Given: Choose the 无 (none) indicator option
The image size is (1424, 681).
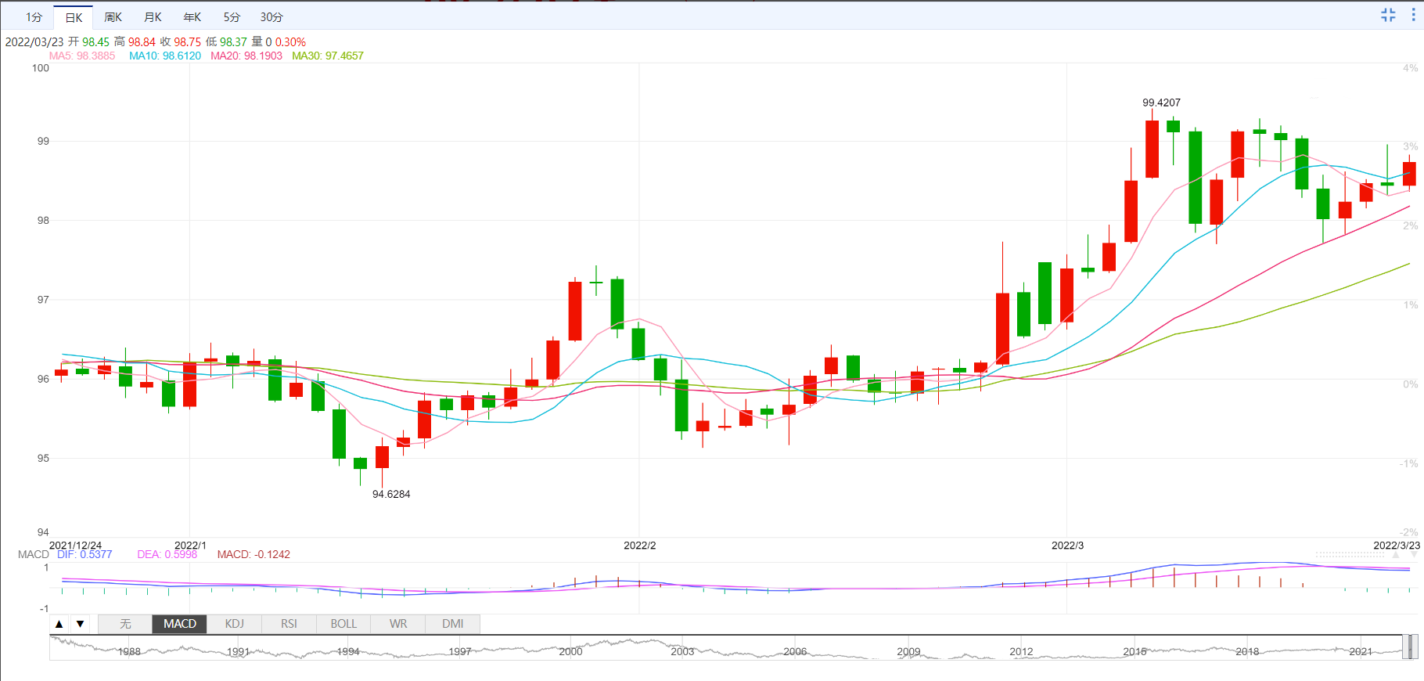Looking at the screenshot, I should tap(125, 624).
